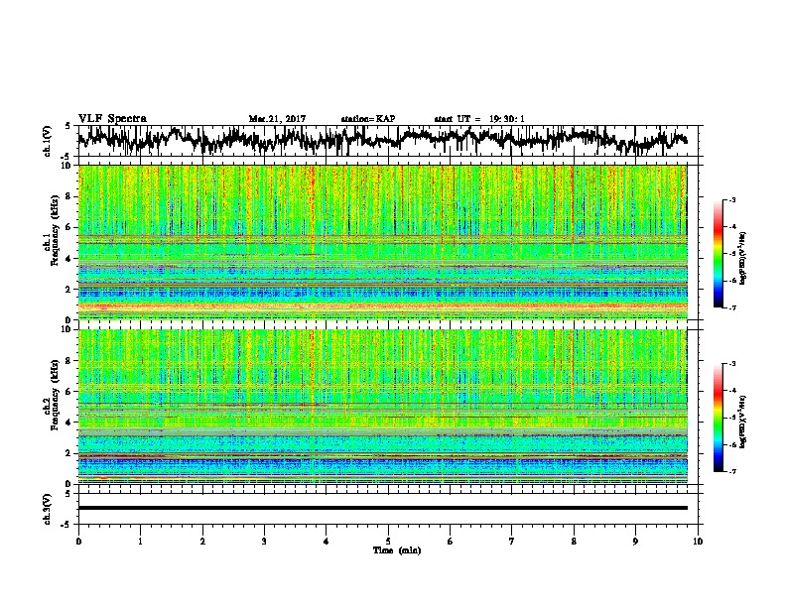Image resolution: width=786 pixels, height=607 pixels.
Task: Click the "ch.3(V)" axis label
Action: coord(48,509)
